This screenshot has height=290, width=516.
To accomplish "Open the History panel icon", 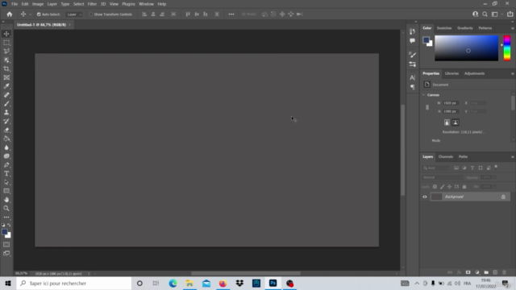I will click(x=412, y=31).
